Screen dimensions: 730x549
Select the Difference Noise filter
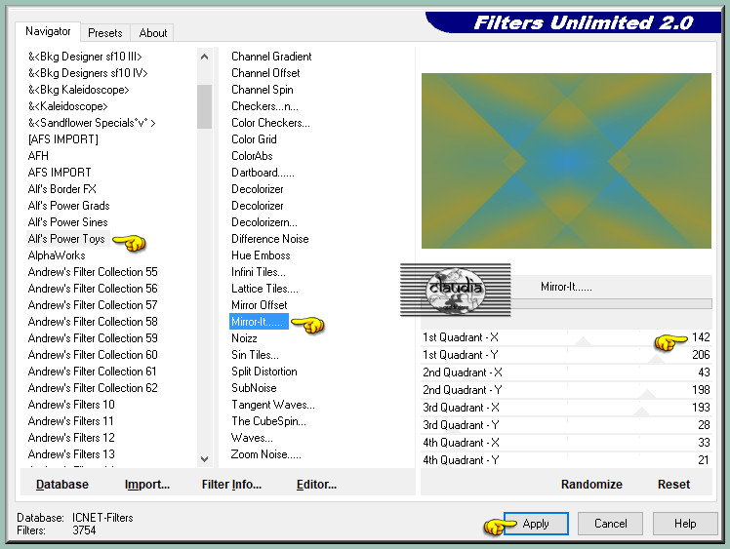(270, 239)
